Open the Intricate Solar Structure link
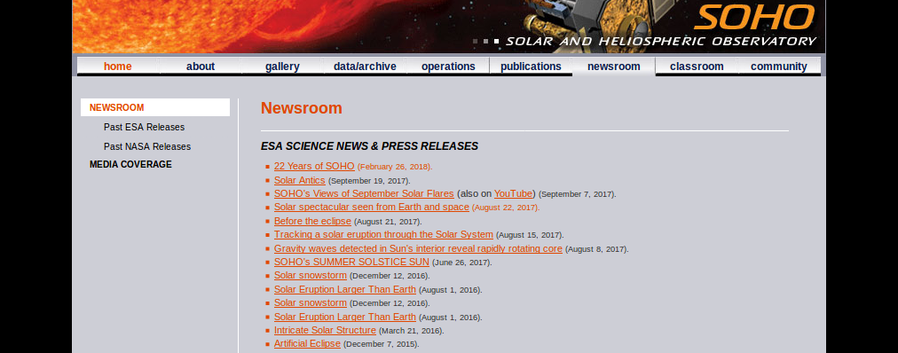The width and height of the screenshot is (898, 353). [325, 330]
